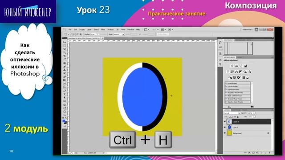This screenshot has height=160, width=285.
Task: Click the link layers icon
Action: point(245,153)
